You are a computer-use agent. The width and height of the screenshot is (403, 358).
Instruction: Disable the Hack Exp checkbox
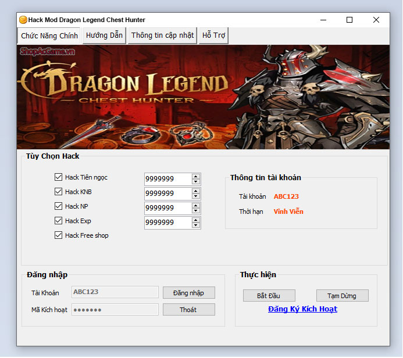coord(58,221)
